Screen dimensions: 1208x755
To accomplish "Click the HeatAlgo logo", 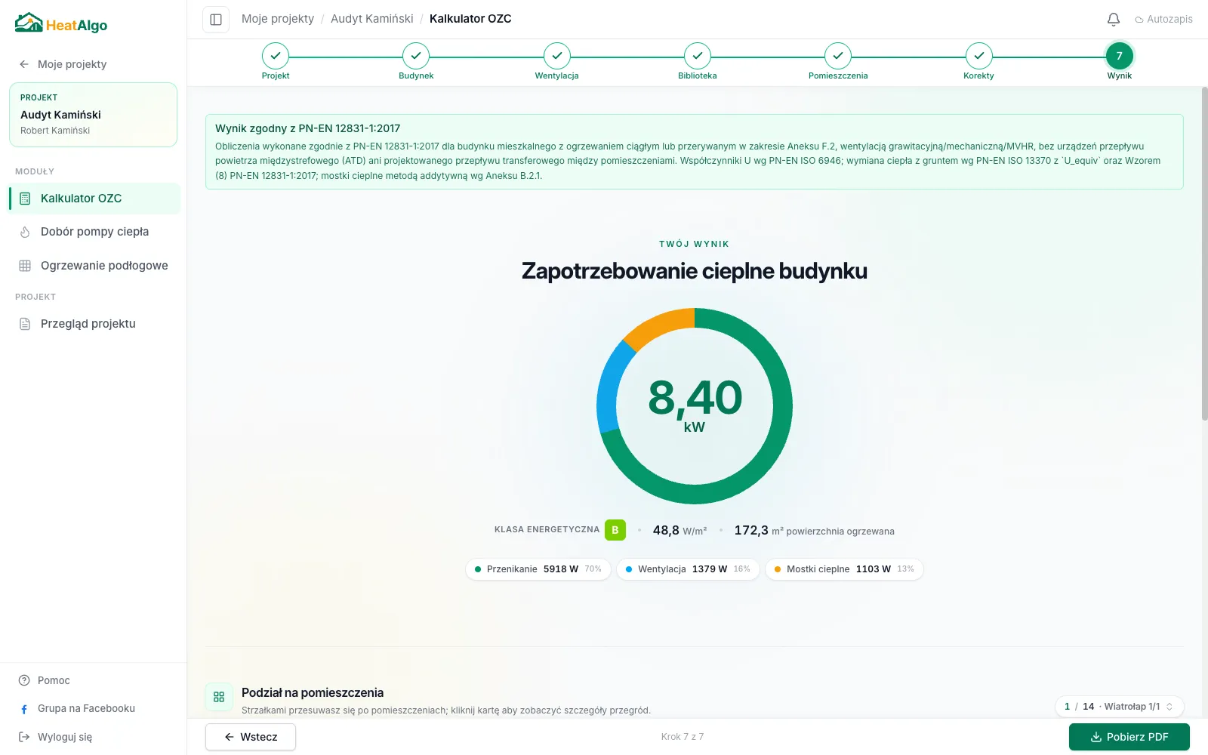I will pos(61,23).
